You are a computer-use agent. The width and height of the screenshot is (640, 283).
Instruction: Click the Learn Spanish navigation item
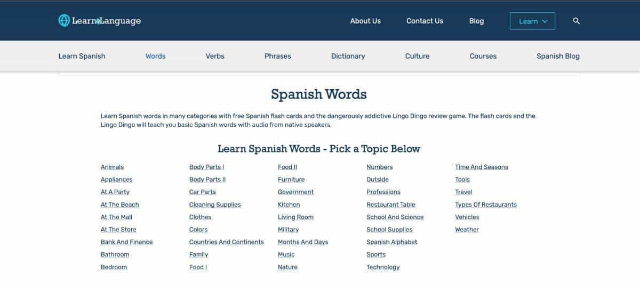(82, 56)
